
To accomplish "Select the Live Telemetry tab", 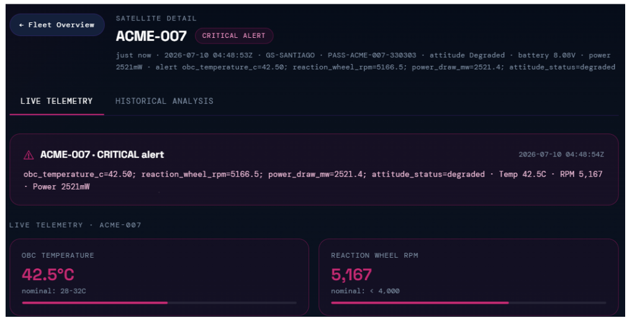I will pos(56,101).
